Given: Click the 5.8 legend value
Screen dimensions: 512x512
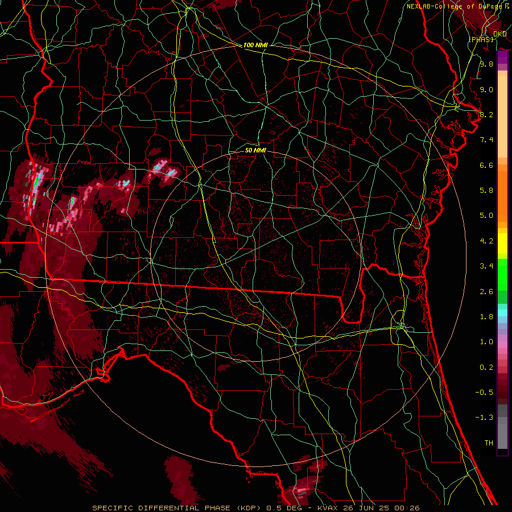Looking at the screenshot, I should (486, 191).
